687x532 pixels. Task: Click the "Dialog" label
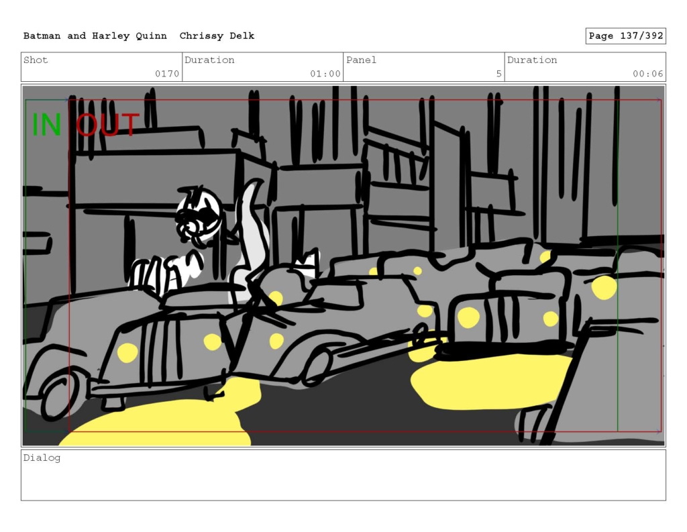(x=42, y=458)
